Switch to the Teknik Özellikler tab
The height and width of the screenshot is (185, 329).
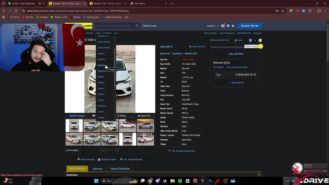[x=120, y=169]
